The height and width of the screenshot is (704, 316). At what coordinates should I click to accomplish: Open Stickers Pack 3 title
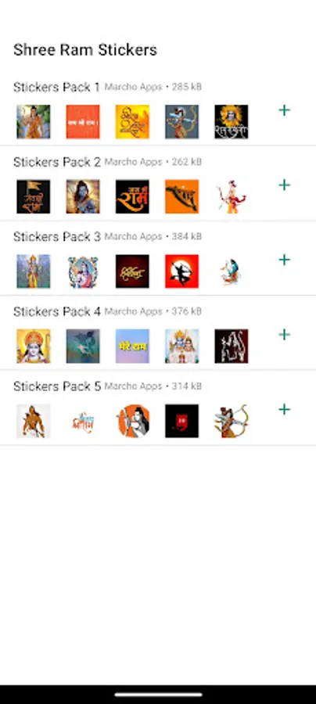pos(56,236)
